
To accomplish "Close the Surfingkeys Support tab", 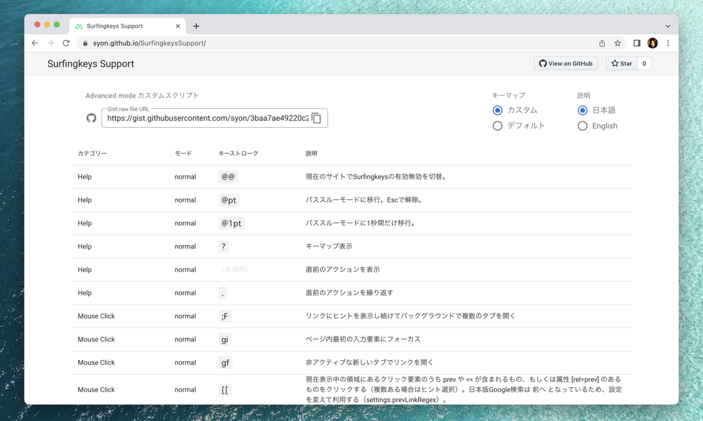I will pyautogui.click(x=178, y=26).
